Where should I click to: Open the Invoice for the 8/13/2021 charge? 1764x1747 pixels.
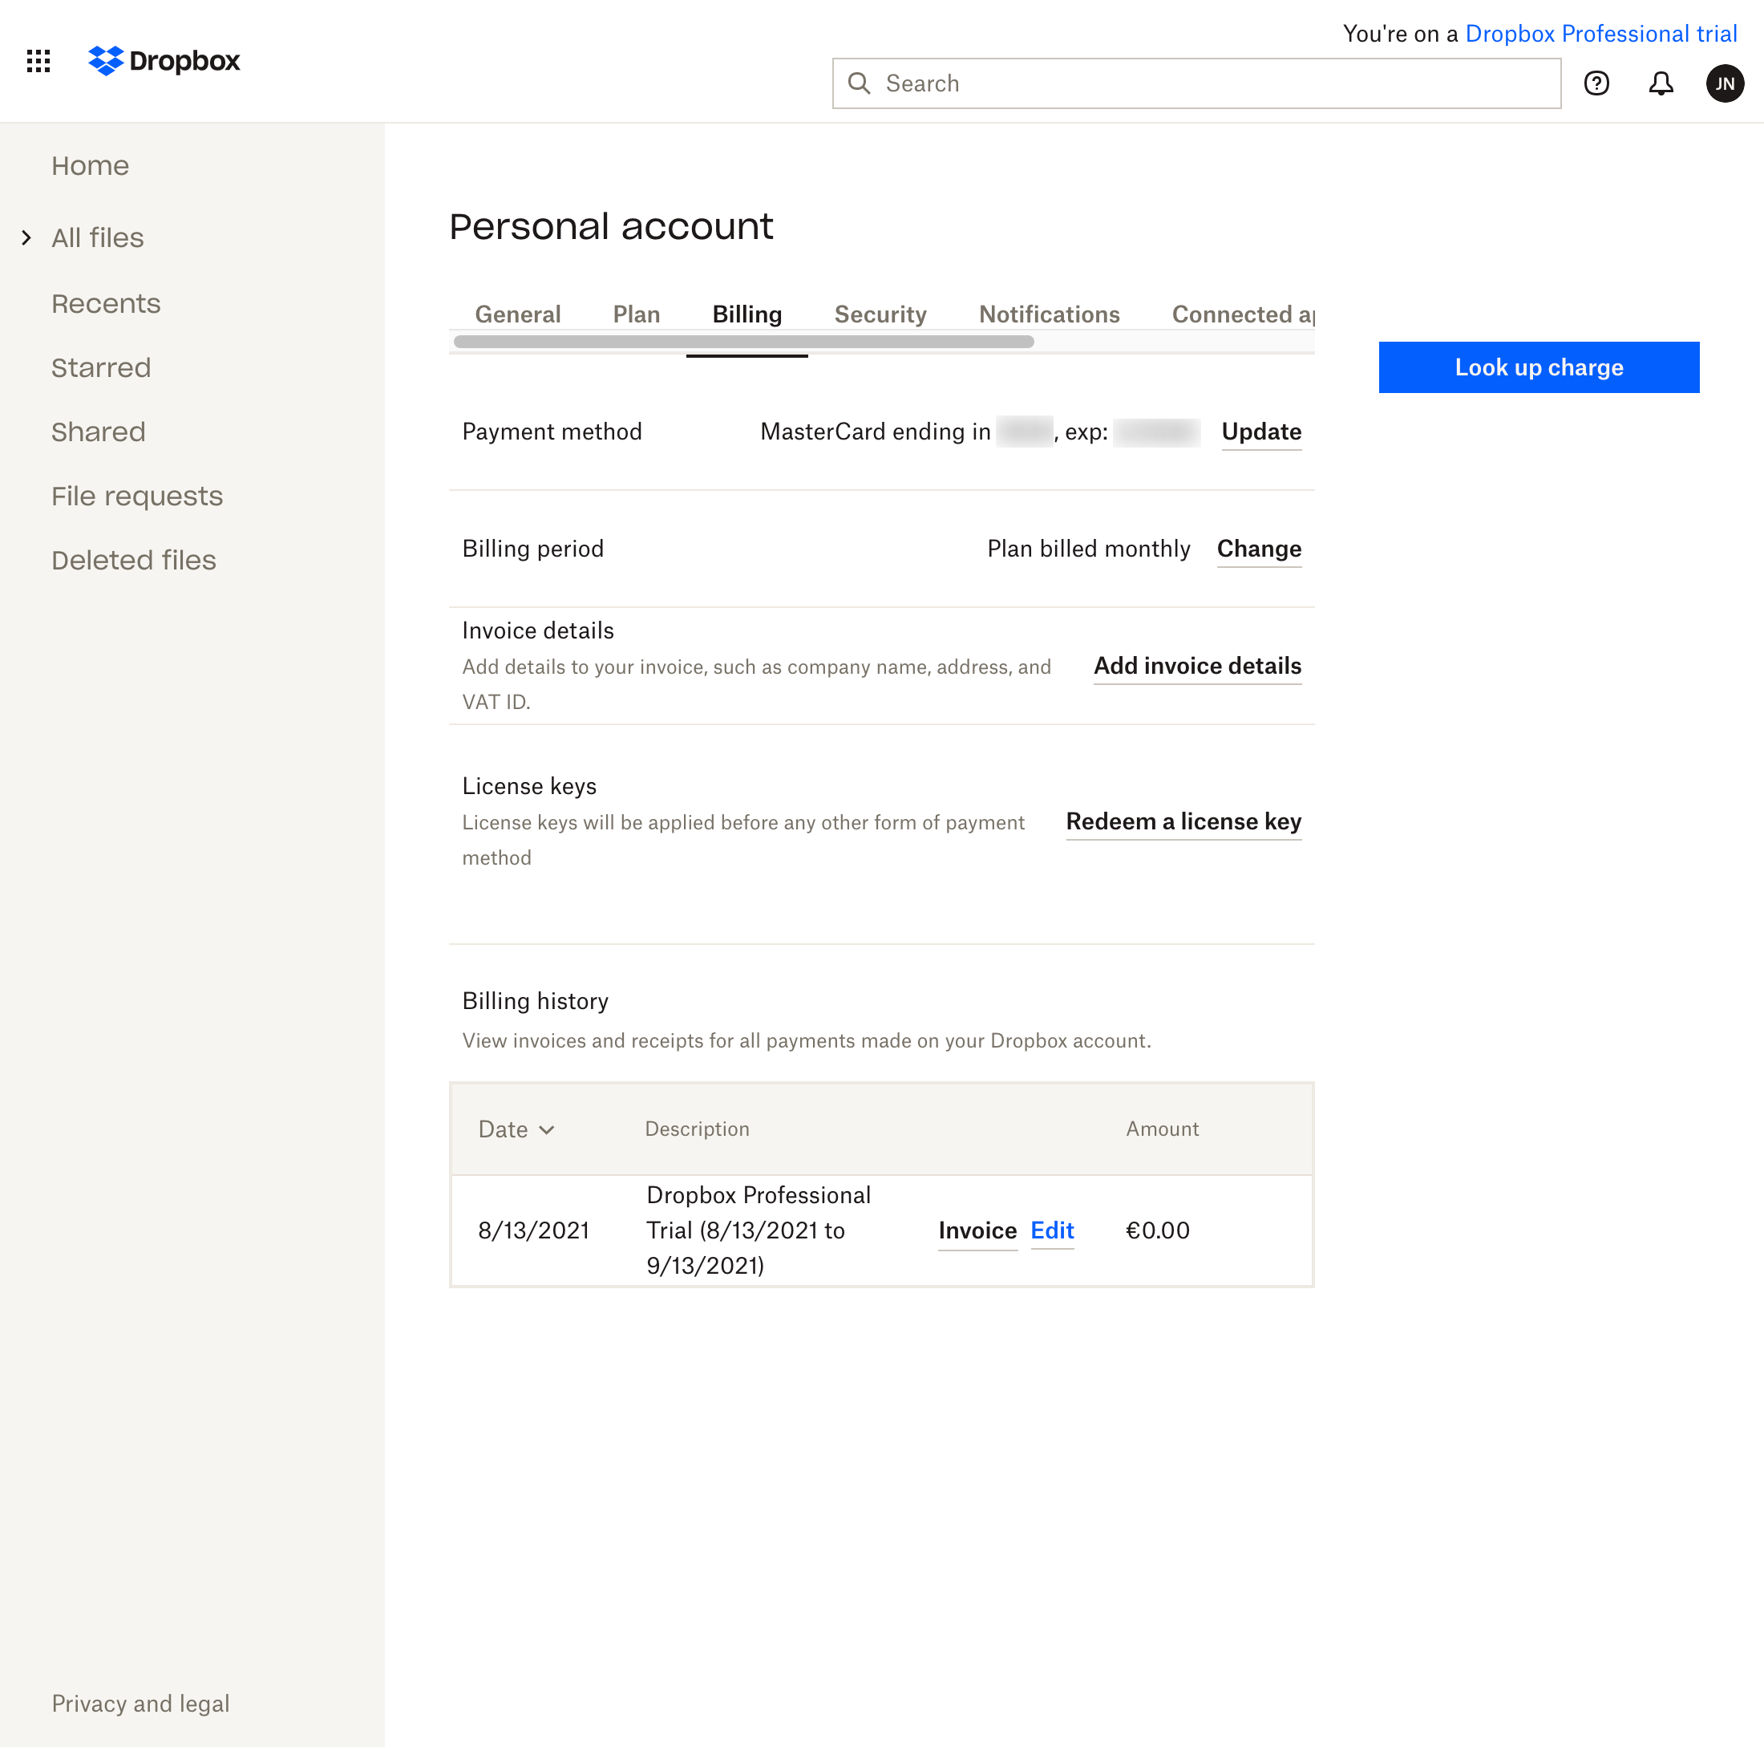[x=977, y=1230]
